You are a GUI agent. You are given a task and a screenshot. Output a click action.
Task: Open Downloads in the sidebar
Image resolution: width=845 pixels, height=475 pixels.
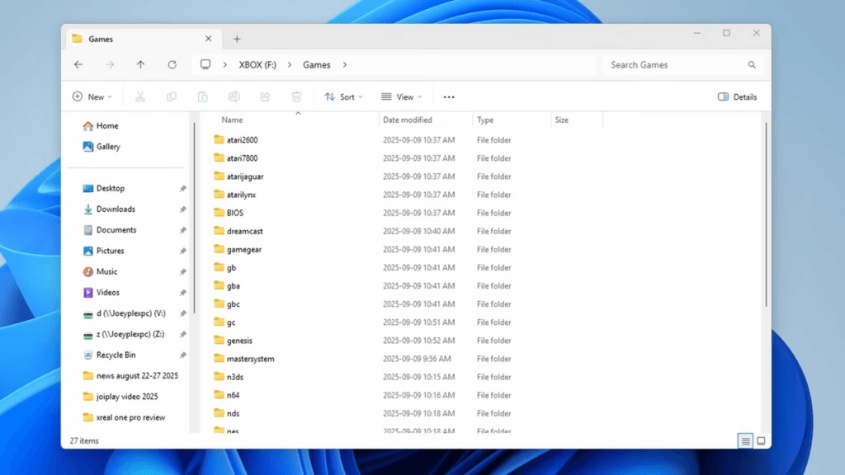click(x=116, y=209)
